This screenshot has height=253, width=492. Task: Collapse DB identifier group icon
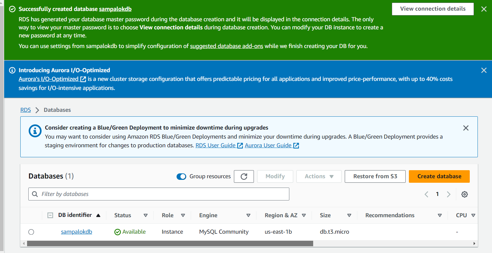pos(50,215)
